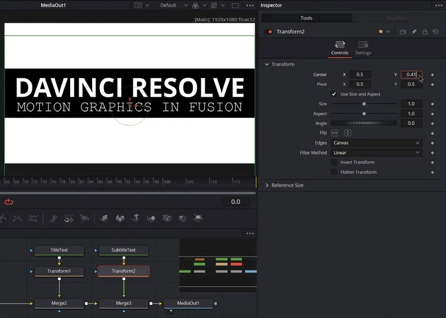The height and width of the screenshot is (318, 446).
Task: Click the Angle thumbwheel control
Action: click(364, 123)
